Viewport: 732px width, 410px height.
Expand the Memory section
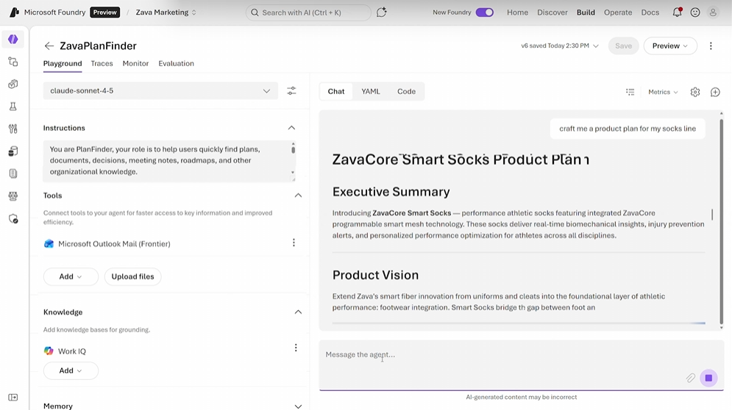tap(298, 406)
